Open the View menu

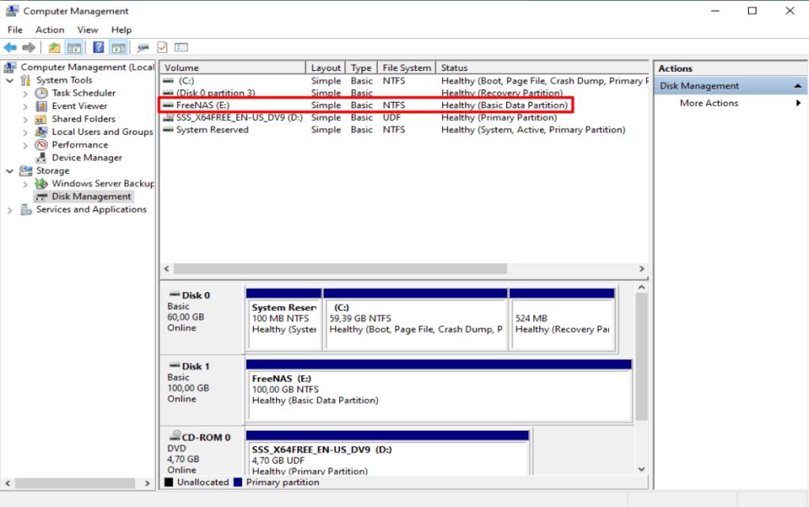pyautogui.click(x=87, y=30)
